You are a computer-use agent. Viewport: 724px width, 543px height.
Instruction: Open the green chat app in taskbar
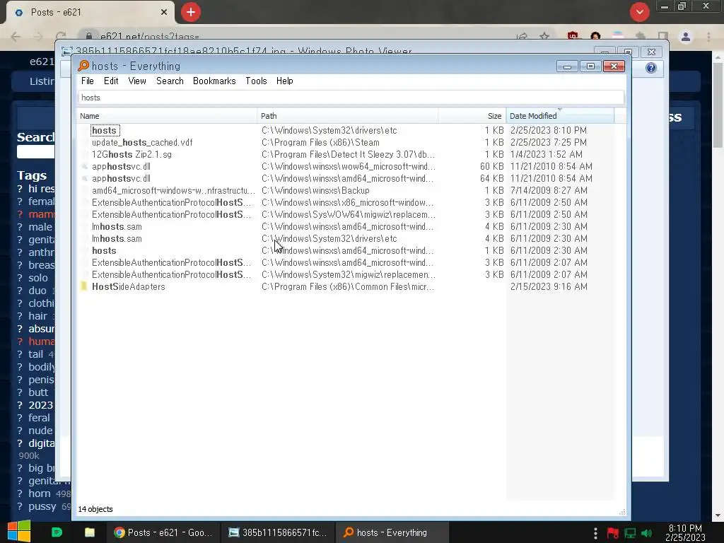(57, 532)
